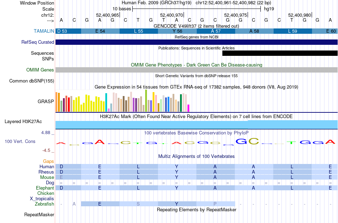Screen dimensions: 338x223
Task: Click the H3K27Ac Mark track title
Action: coord(196,117)
